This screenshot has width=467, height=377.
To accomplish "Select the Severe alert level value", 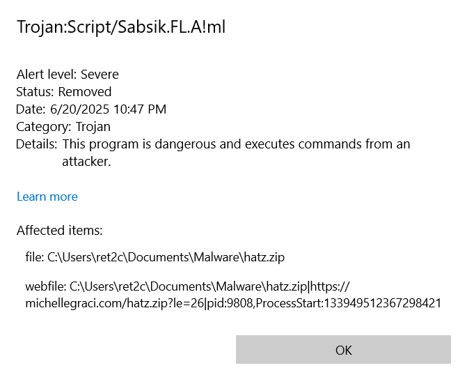I will pos(100,75).
